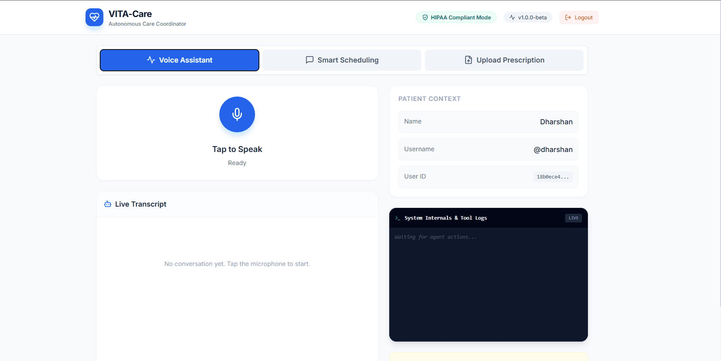The image size is (721, 361).
Task: Log out using the Logout button
Action: 578,17
